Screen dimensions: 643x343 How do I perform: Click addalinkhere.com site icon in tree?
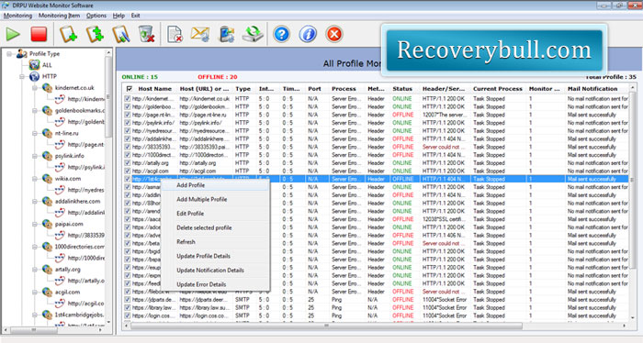(x=47, y=201)
